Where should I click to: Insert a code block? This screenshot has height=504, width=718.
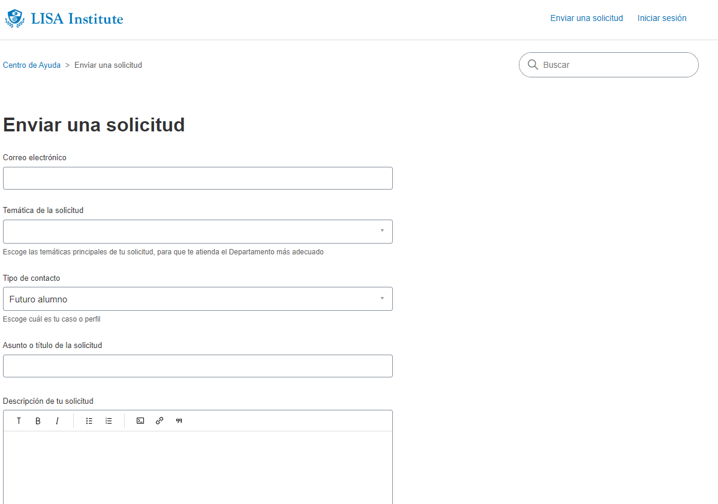point(140,421)
